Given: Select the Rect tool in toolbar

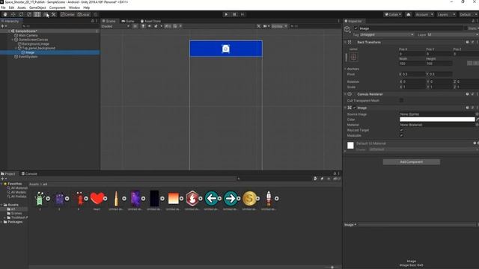Looking at the screenshot, I should (x=37, y=14).
